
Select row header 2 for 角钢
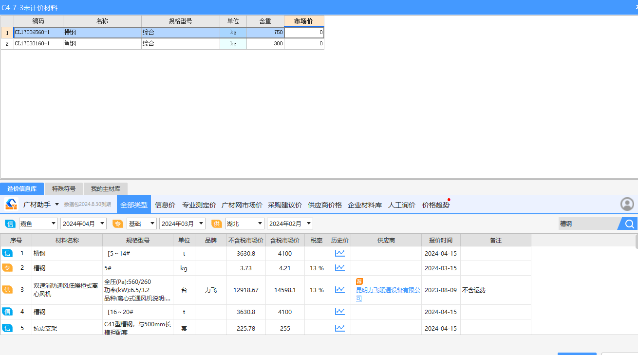(x=7, y=43)
